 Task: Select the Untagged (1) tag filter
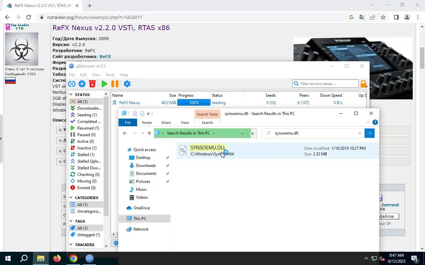tap(86, 235)
